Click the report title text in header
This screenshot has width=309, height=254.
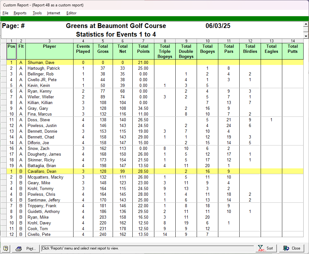click(116, 26)
